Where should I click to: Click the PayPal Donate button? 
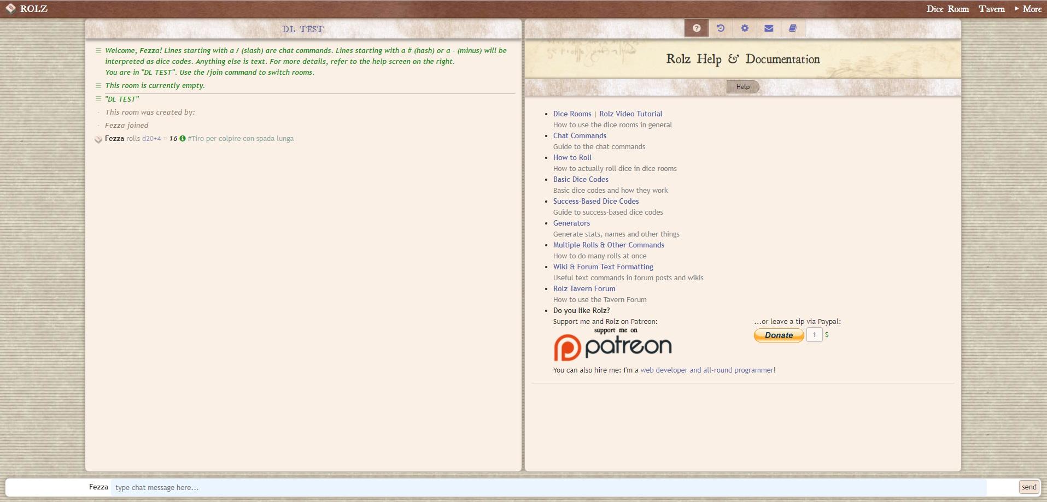[779, 335]
